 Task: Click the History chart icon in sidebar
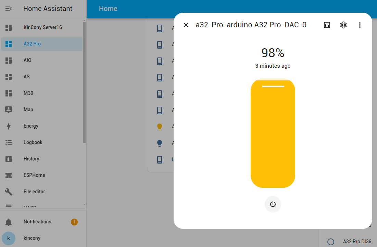coord(9,159)
